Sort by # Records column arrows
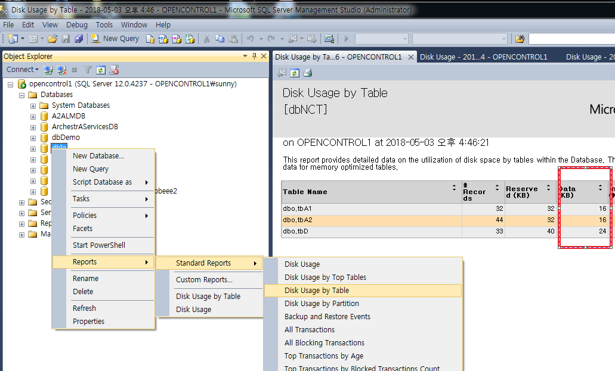Screen dimensions: 615x371 [x=497, y=187]
